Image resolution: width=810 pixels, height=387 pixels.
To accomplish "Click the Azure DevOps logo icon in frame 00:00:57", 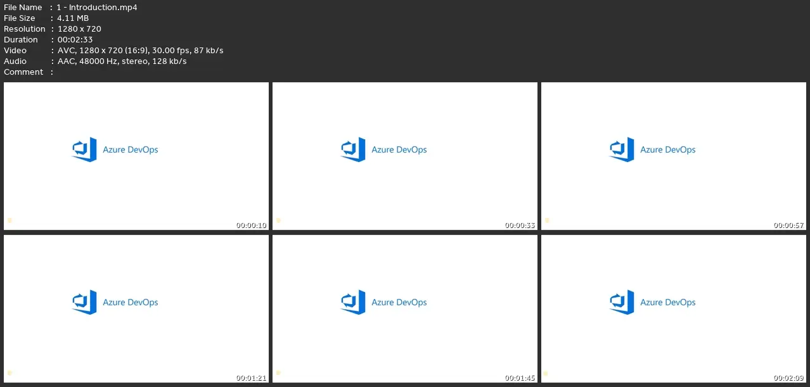I will (622, 149).
